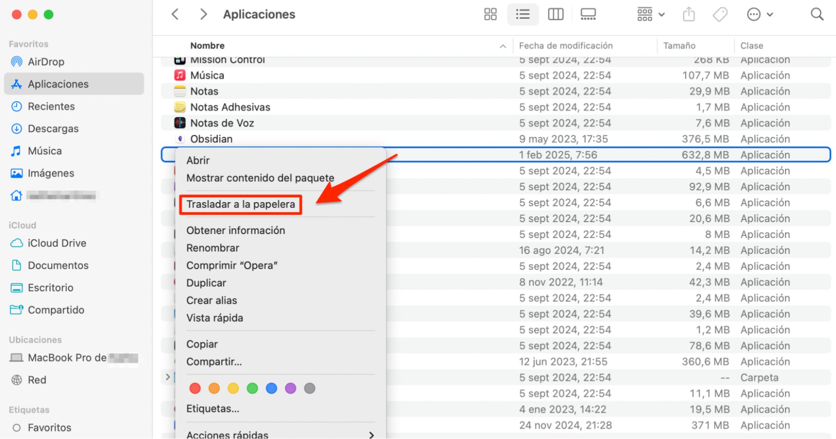Open Documentos in the sidebar
This screenshot has height=439, width=836.
point(58,266)
